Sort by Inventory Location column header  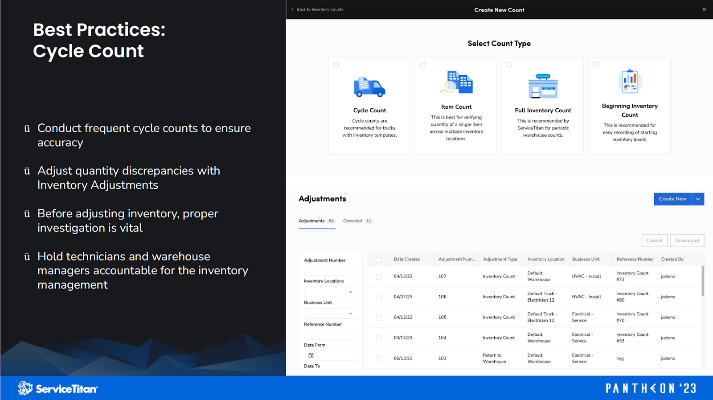point(546,259)
